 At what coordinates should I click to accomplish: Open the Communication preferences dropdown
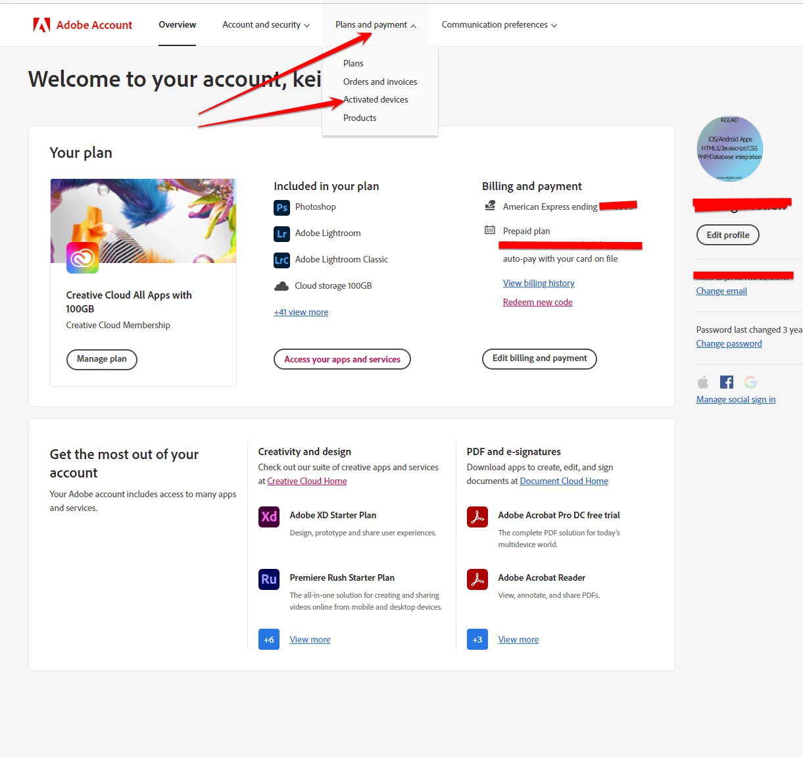point(499,25)
